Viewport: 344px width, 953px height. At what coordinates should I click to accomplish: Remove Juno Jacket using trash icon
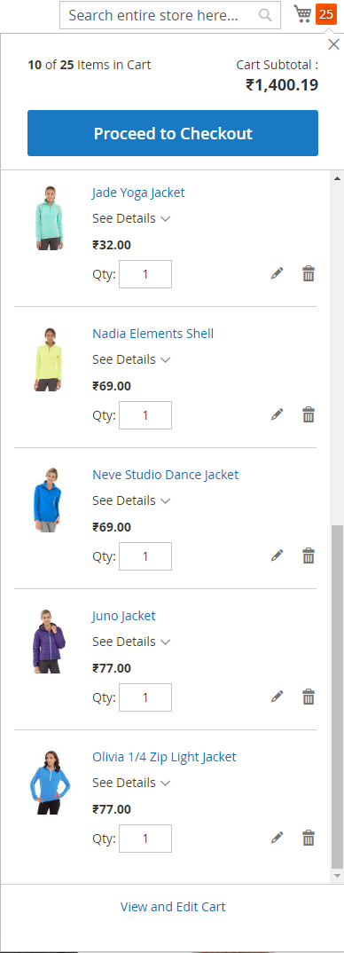[309, 697]
